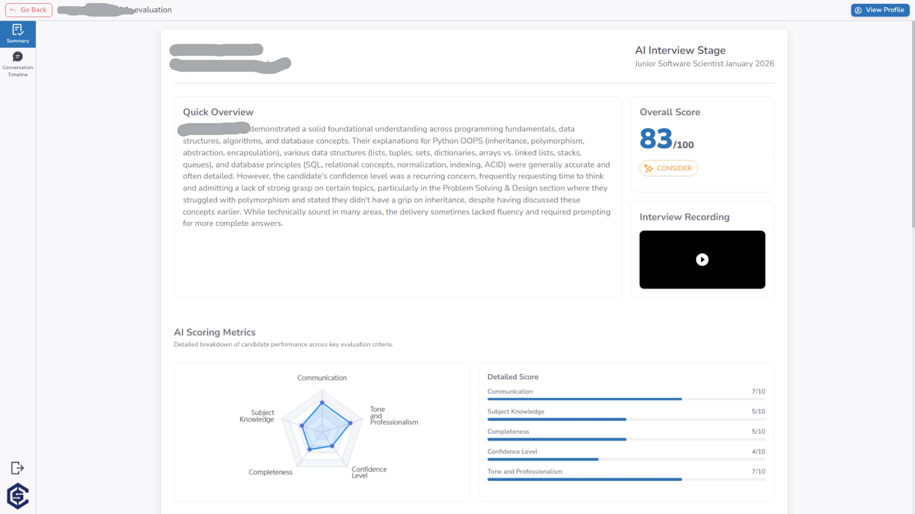915x514 pixels.
Task: Click the user icon in View Profile
Action: (858, 10)
